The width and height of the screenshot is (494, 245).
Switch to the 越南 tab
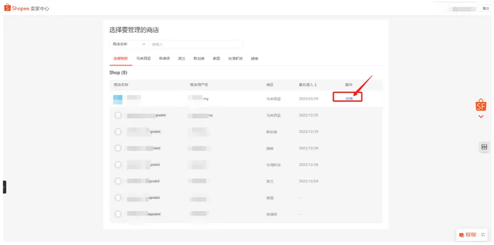coord(254,59)
